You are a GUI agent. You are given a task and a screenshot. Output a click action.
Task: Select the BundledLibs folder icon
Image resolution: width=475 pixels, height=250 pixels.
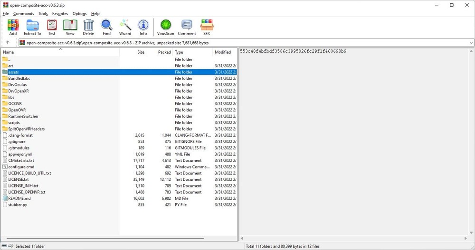(x=5, y=78)
